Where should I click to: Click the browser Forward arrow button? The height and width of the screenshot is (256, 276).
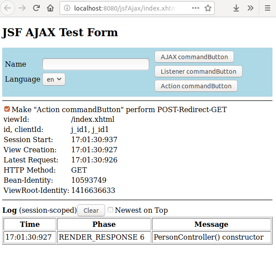point(23,8)
